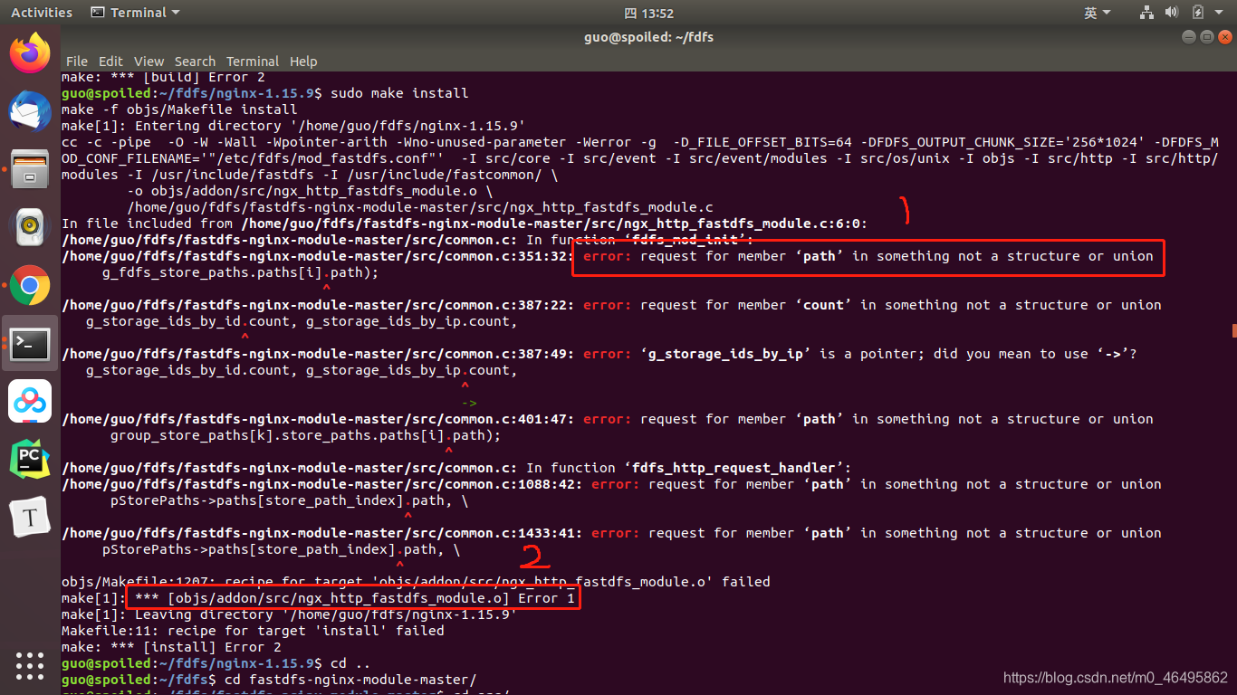The height and width of the screenshot is (695, 1237).
Task: Minimize the terminal window
Action: pyautogui.click(x=1189, y=37)
